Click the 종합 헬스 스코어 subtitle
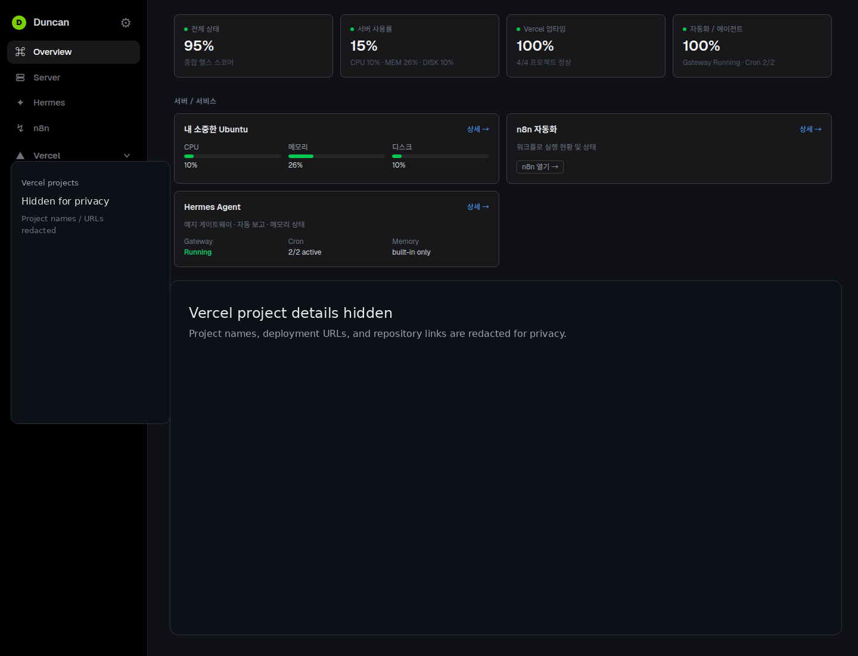Screen dimensions: 858x656 [209, 63]
